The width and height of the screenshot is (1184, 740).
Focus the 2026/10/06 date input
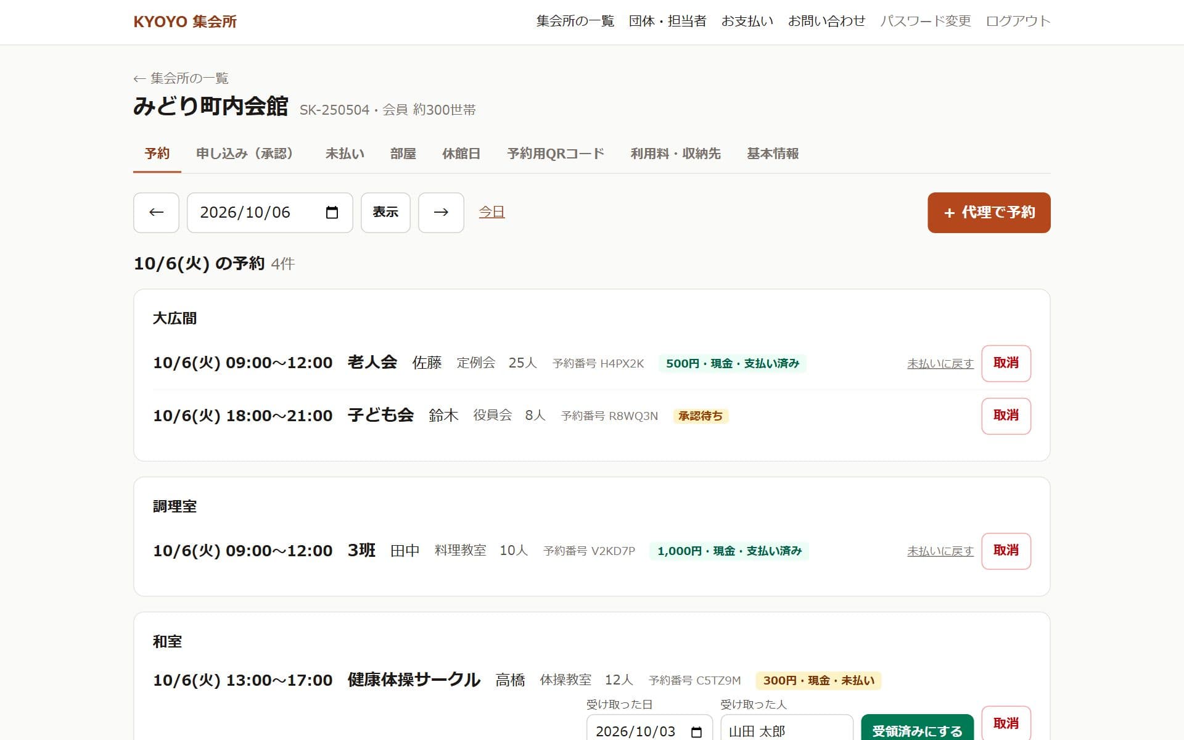pyautogui.click(x=269, y=213)
